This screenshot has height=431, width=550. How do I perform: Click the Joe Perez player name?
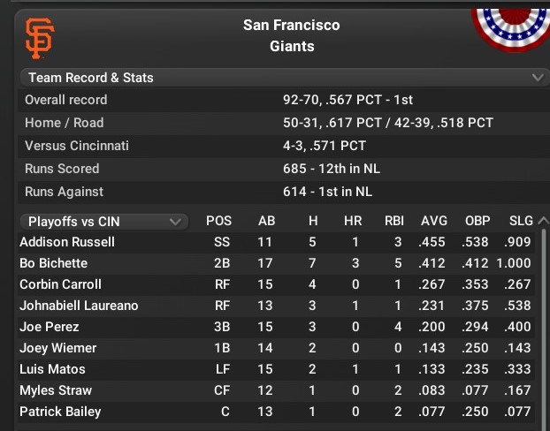50,327
